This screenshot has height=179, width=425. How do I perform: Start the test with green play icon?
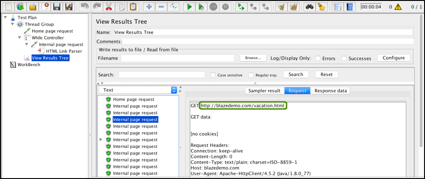pyautogui.click(x=189, y=6)
